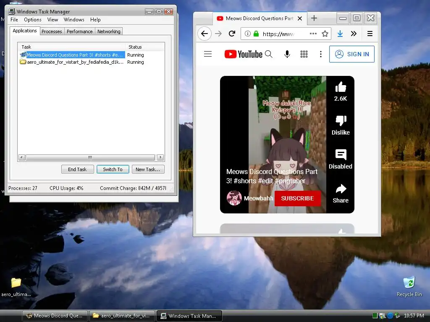The height and width of the screenshot is (322, 430).
Task: Sort by the Task column header
Action: click(71, 47)
